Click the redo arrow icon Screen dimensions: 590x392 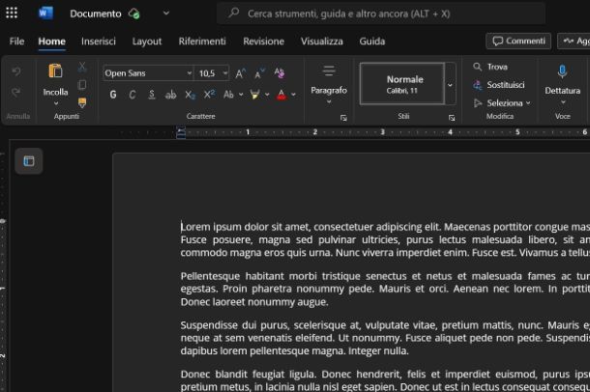16,92
